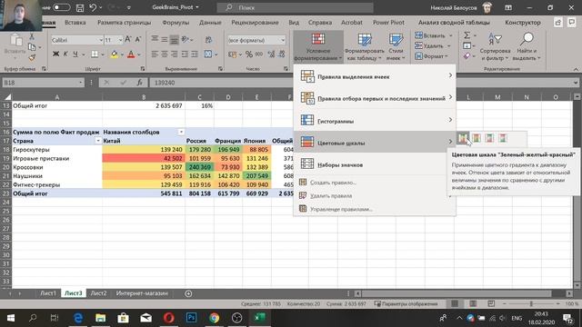Click Format as Table icon

364,40
